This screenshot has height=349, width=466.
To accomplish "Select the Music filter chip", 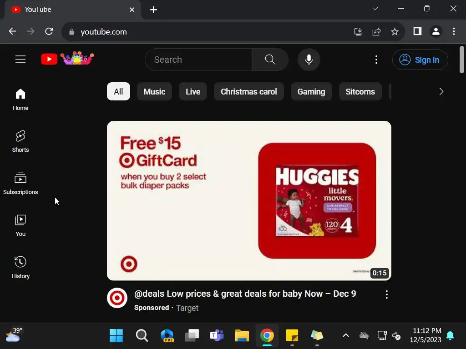I will (x=154, y=91).
